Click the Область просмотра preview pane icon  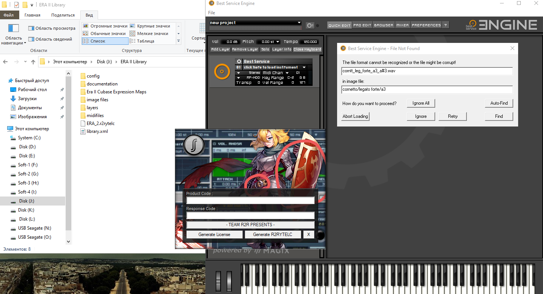pos(31,28)
